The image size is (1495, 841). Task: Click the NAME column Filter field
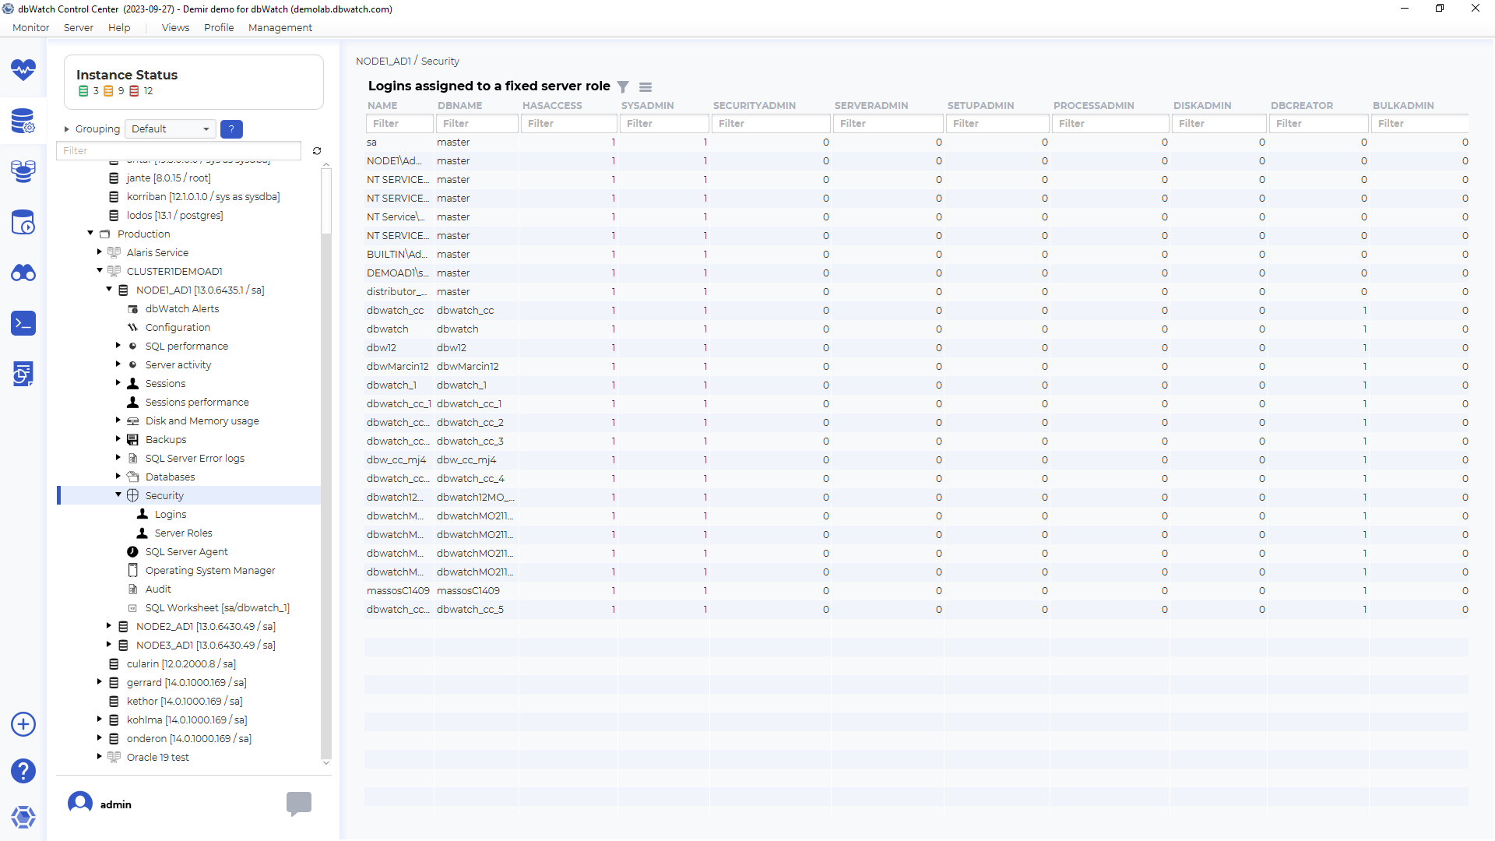click(399, 124)
